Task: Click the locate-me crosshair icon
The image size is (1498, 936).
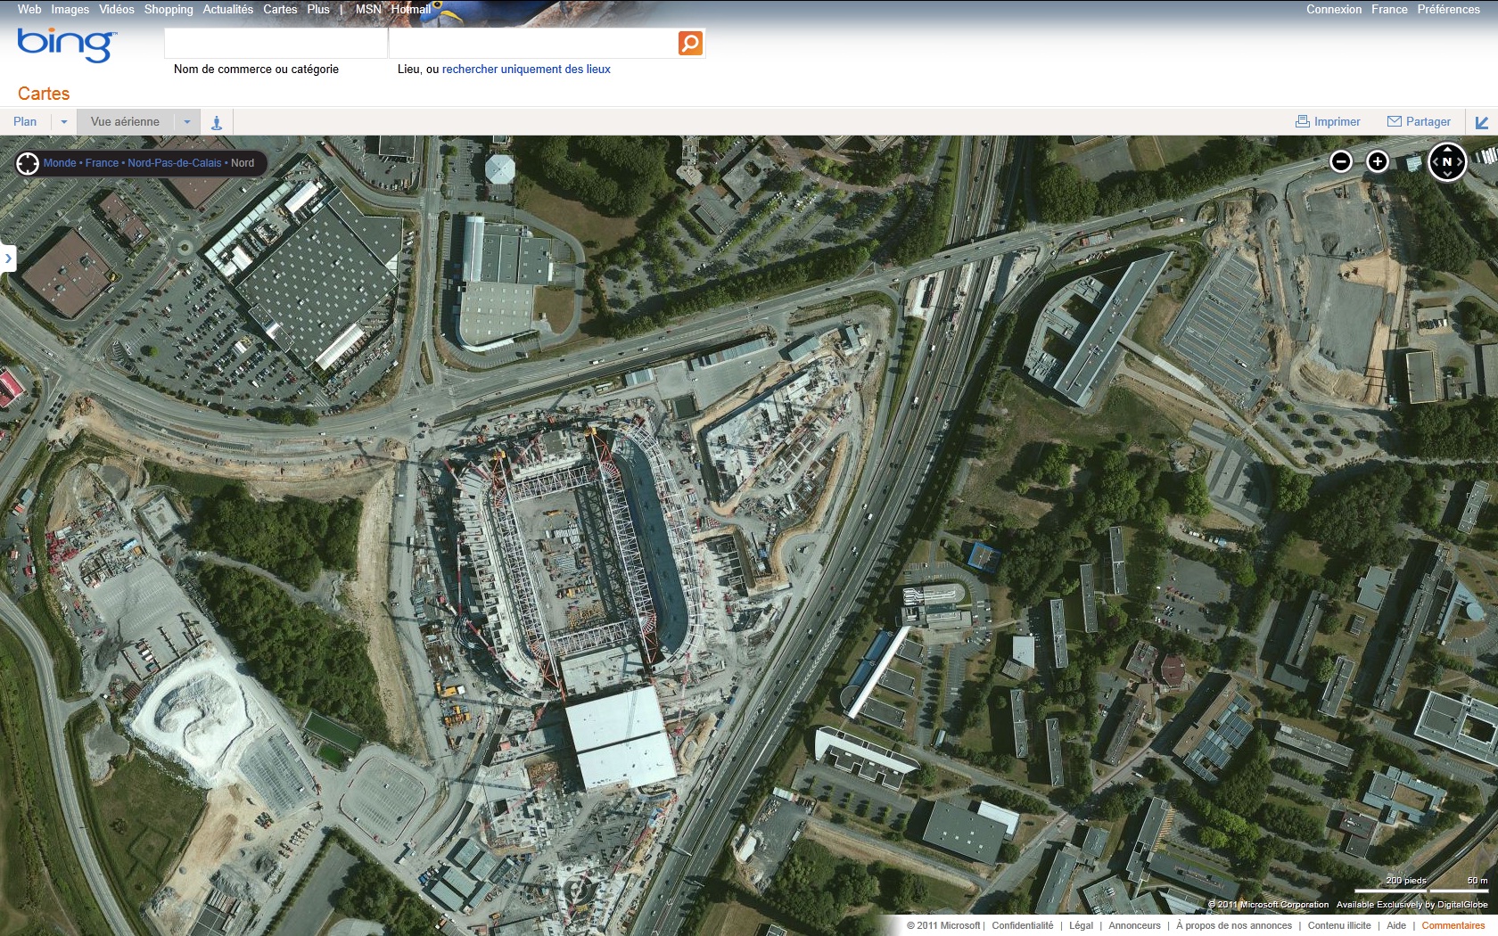Action: pyautogui.click(x=28, y=163)
